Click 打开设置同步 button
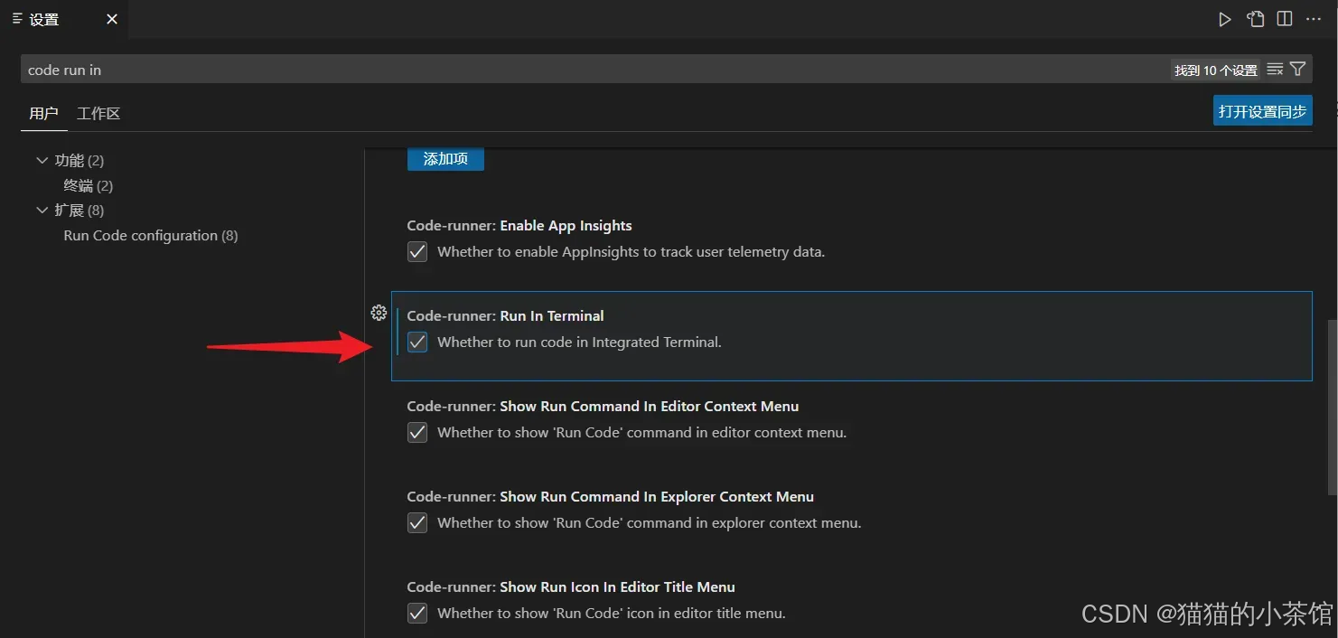The width and height of the screenshot is (1338, 638). click(1262, 111)
